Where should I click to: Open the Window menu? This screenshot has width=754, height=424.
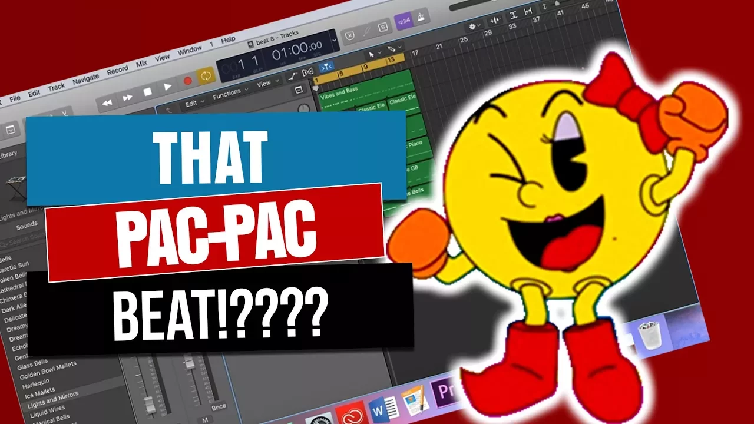190,51
